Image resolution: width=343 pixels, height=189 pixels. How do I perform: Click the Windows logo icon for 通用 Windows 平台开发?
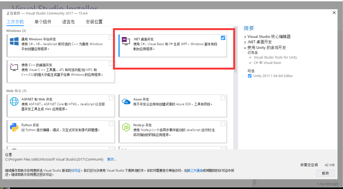coord(14,41)
